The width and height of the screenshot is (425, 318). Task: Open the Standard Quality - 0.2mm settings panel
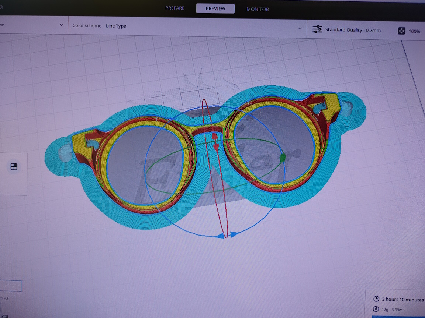(353, 30)
